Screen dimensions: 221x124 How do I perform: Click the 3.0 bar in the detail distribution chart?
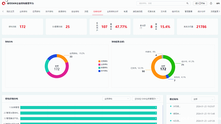point(88,118)
